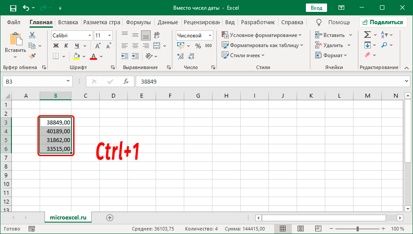Image resolution: width=413 pixels, height=234 pixels.
Task: Click the red font color swatch
Action: click(x=93, y=56)
